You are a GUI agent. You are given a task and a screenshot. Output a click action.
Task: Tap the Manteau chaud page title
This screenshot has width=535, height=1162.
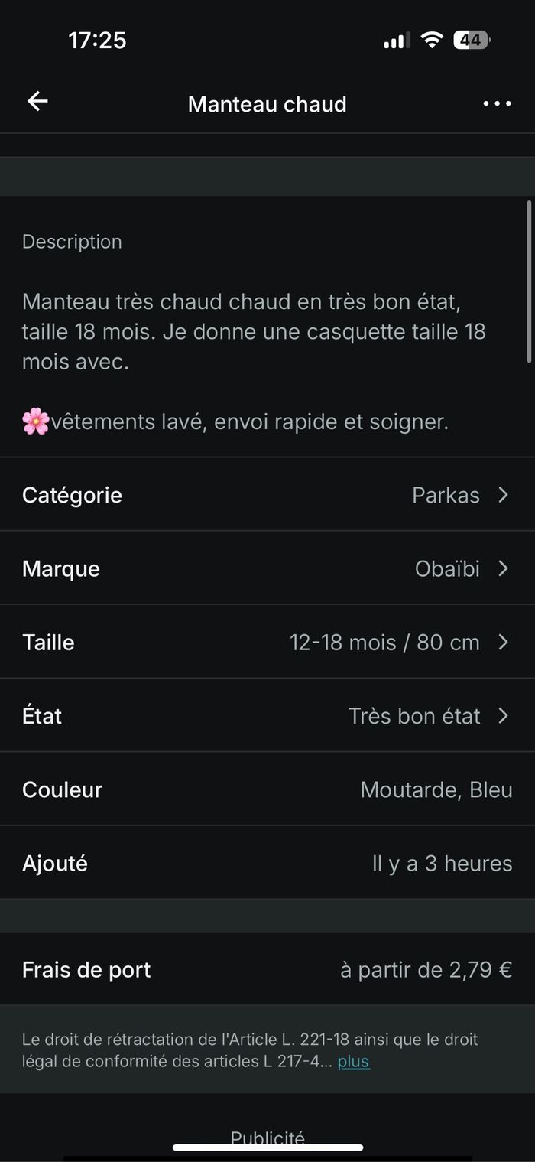[267, 104]
